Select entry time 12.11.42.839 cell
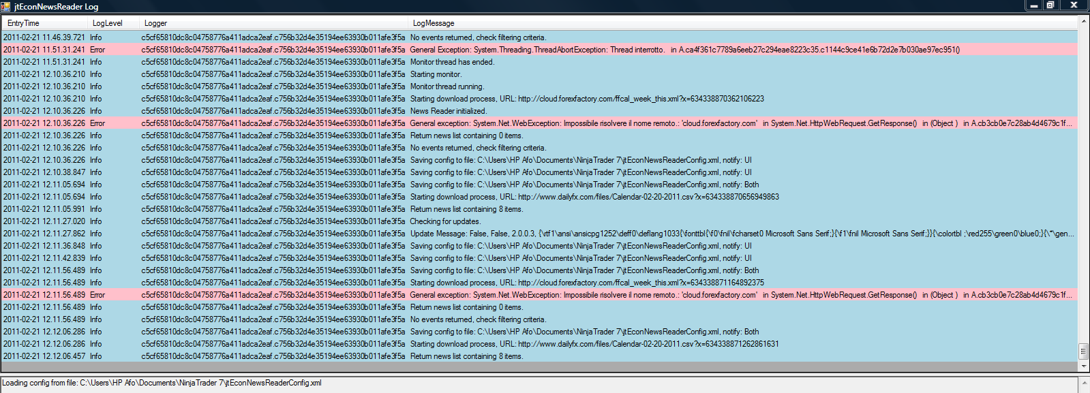The image size is (1090, 393). pos(44,258)
